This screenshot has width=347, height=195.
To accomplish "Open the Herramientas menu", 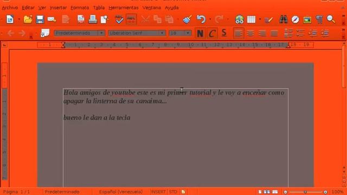I will click(124, 8).
